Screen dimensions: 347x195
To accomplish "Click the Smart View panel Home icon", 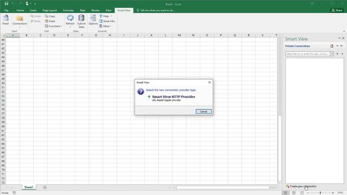I will coord(332,46).
